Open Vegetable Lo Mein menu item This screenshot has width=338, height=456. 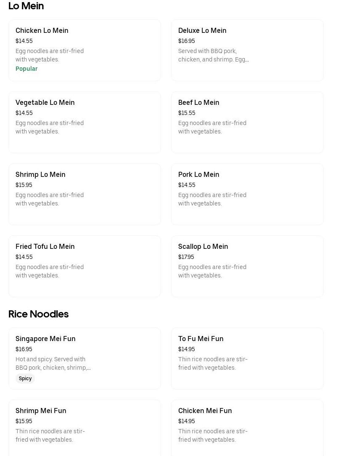(45, 103)
